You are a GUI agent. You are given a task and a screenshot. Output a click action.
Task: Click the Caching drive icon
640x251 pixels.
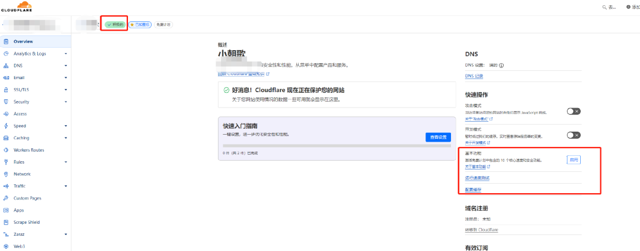pos(6,138)
